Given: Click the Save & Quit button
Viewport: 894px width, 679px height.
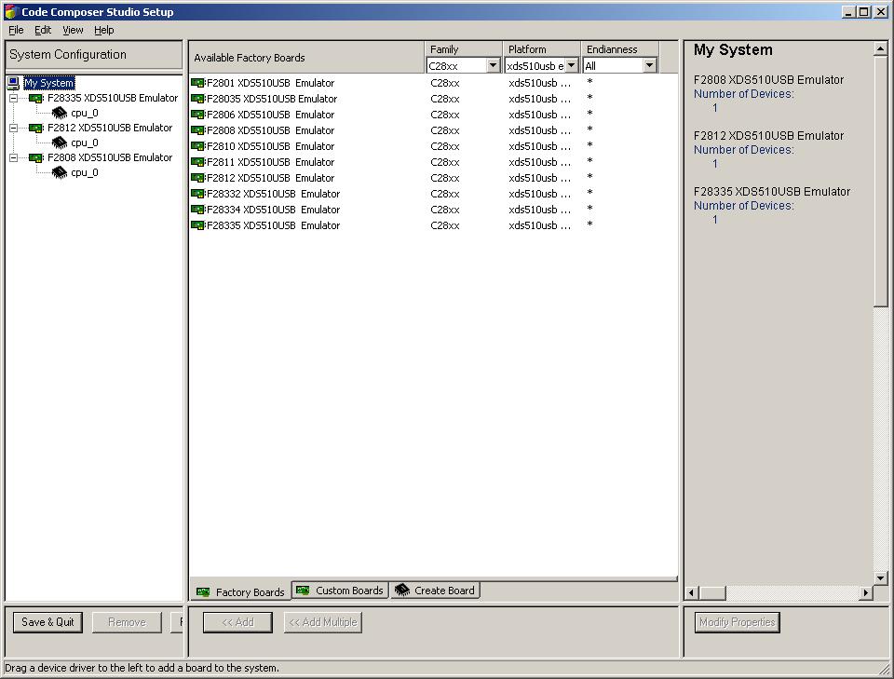Looking at the screenshot, I should click(x=47, y=622).
